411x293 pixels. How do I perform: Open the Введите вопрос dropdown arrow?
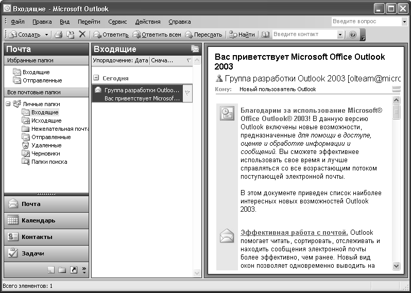(x=404, y=22)
